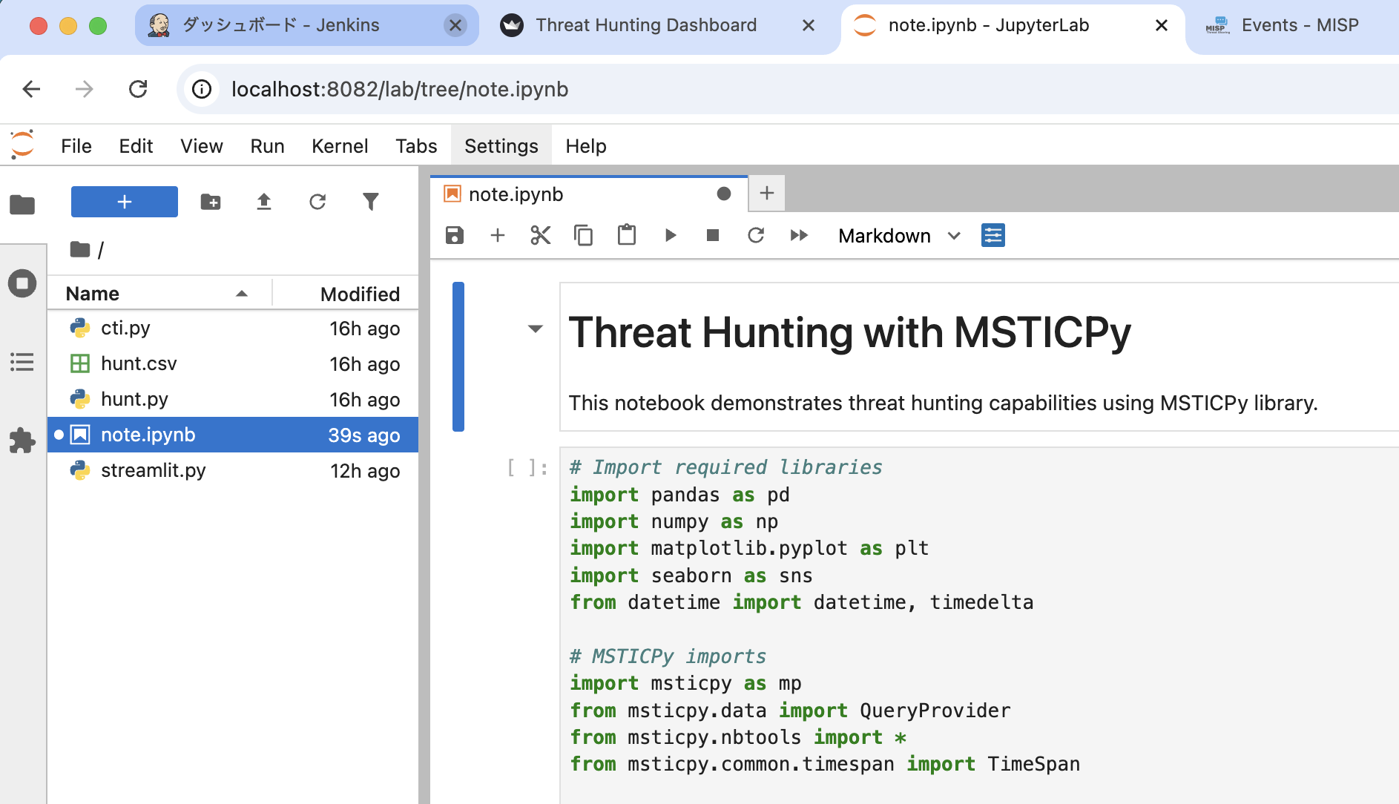Save the note.ipynb notebook
The height and width of the screenshot is (804, 1399).
pyautogui.click(x=454, y=235)
